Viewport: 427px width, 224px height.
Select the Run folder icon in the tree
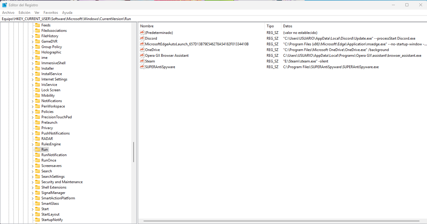coord(38,149)
